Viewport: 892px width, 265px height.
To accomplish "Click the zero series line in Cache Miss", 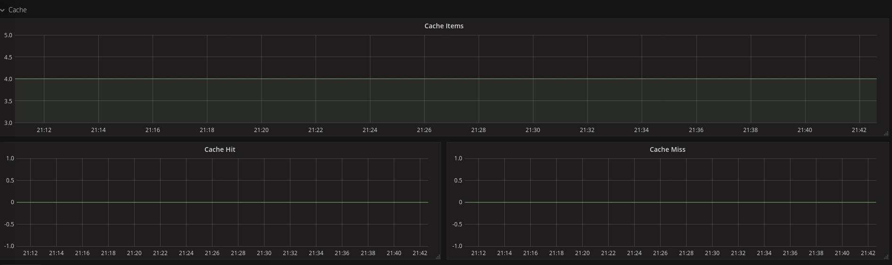I will coord(671,202).
